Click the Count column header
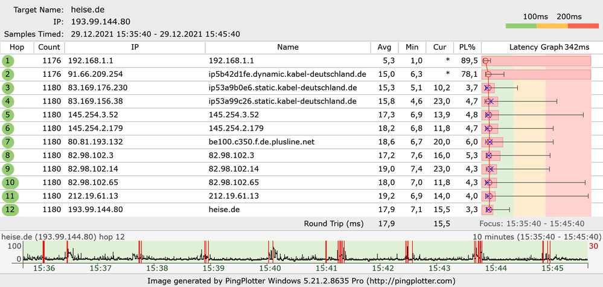This screenshot has width=603, height=287. point(49,47)
